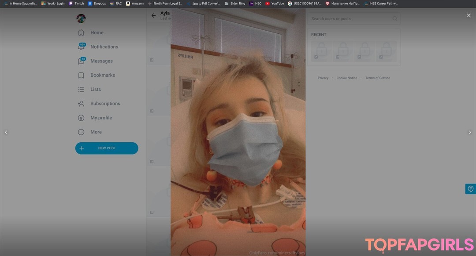Screen dimensions: 476x256
Task: Open the fourth locked RECENT thumbnail
Action: point(387,51)
